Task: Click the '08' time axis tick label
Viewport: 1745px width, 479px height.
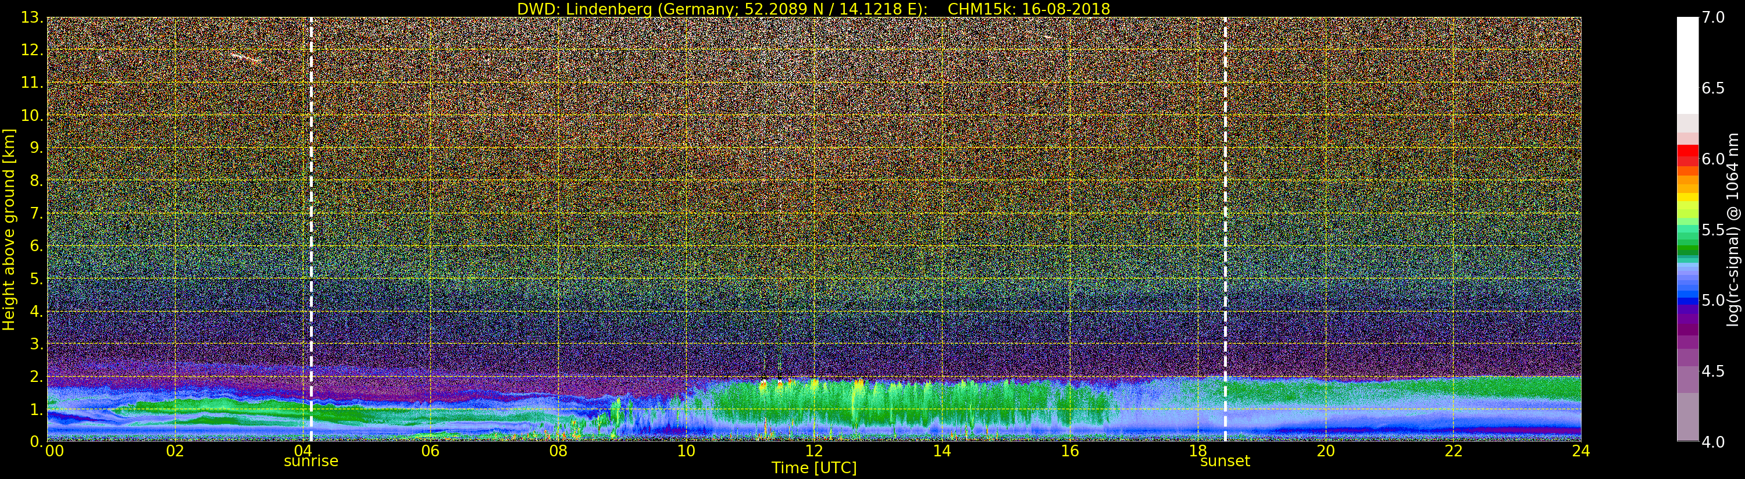Action: tap(558, 451)
